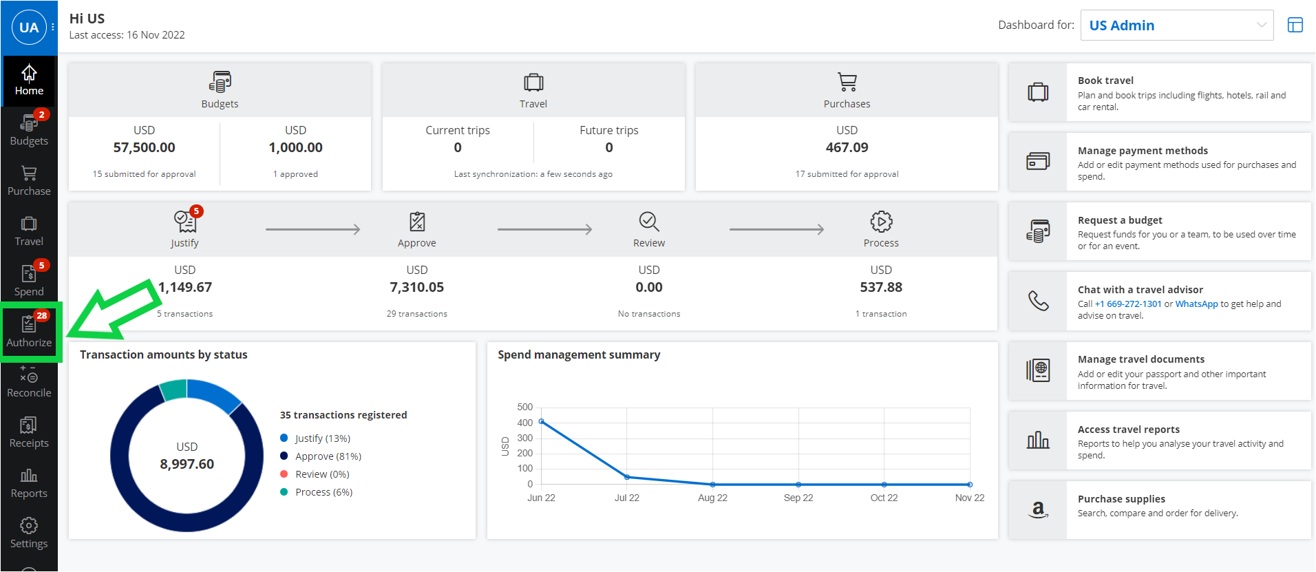Expand the Dashboard for US Admin dropdown

coord(1177,25)
